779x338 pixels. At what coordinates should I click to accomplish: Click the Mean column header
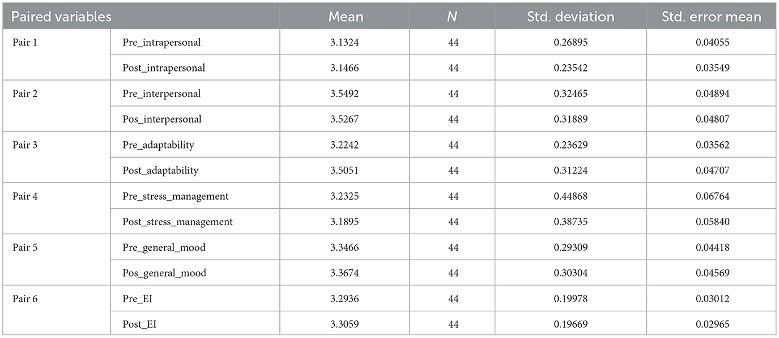point(344,16)
